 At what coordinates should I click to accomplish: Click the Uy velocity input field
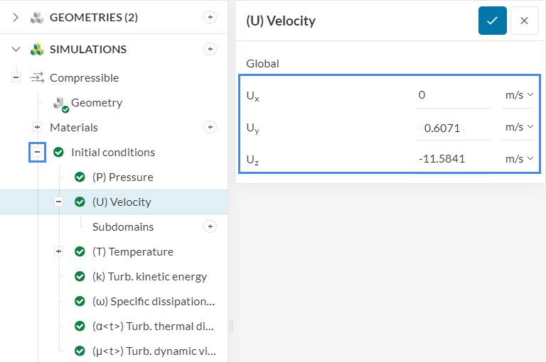coord(453,128)
